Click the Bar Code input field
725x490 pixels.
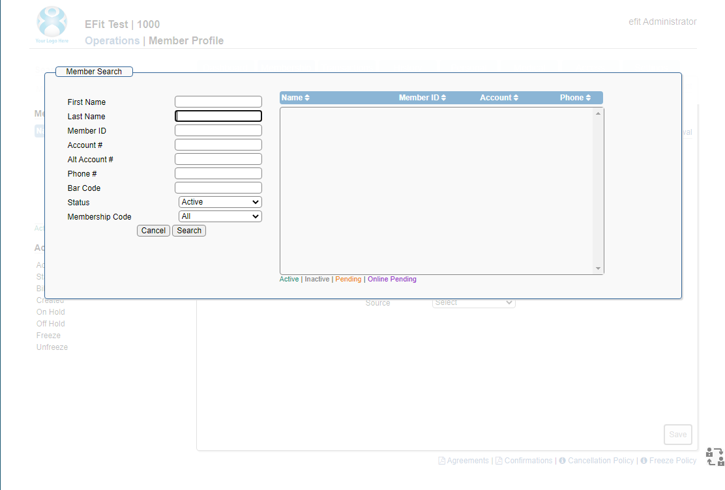(x=218, y=188)
